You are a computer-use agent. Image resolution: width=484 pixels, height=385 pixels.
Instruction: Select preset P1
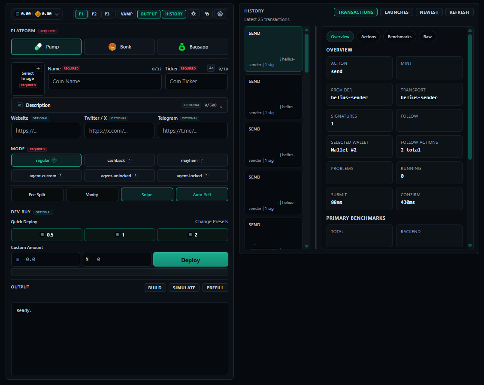coord(82,14)
